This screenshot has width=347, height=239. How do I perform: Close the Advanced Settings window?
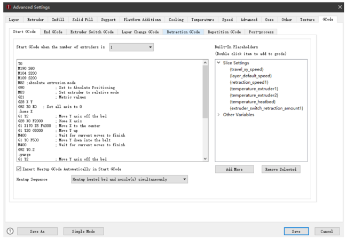(x=340, y=6)
